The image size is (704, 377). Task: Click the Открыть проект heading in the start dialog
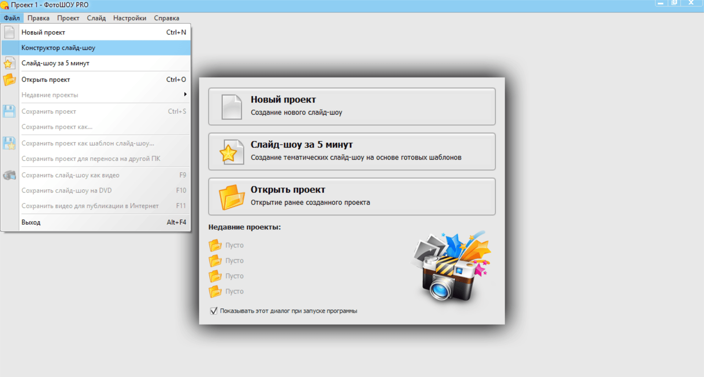pos(288,190)
